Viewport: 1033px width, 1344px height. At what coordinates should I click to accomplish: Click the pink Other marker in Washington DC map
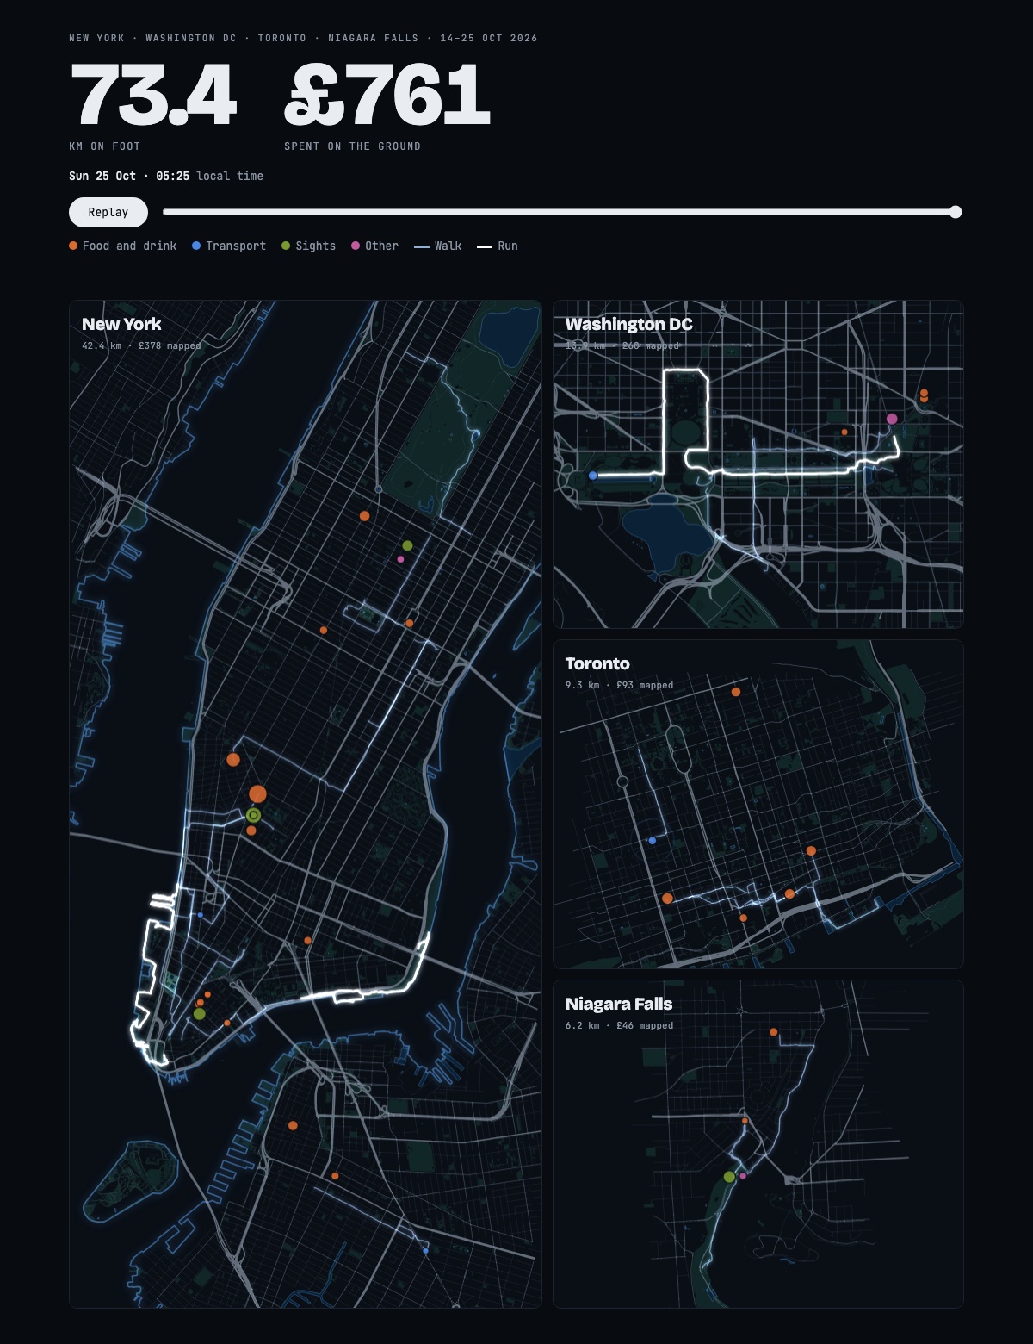pos(892,419)
